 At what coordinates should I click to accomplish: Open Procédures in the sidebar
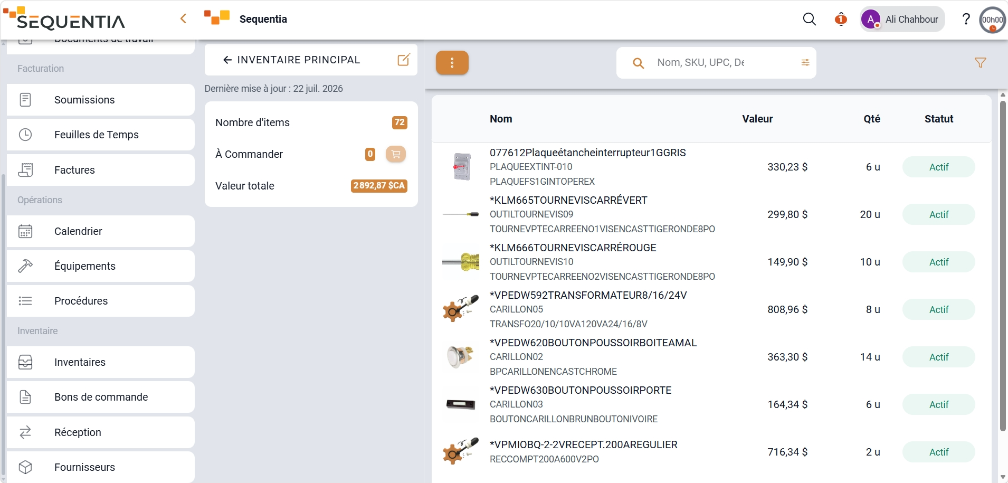(100, 301)
